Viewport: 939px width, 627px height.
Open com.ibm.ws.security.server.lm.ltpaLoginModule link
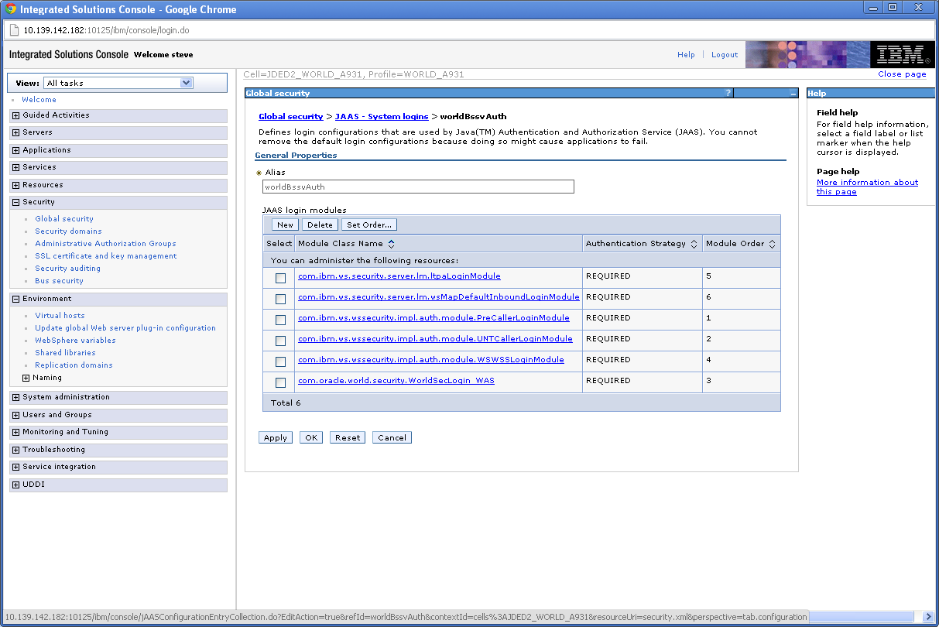tap(399, 276)
